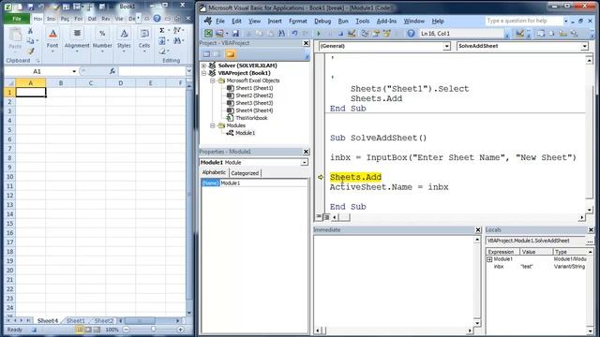The height and width of the screenshot is (337, 600).
Task: Open the Run menu in VBA editor
Action: coord(343,21)
